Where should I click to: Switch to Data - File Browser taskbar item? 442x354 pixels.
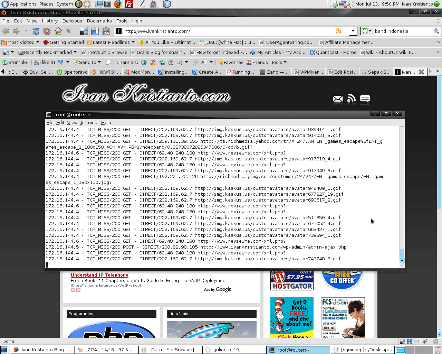tap(171, 350)
